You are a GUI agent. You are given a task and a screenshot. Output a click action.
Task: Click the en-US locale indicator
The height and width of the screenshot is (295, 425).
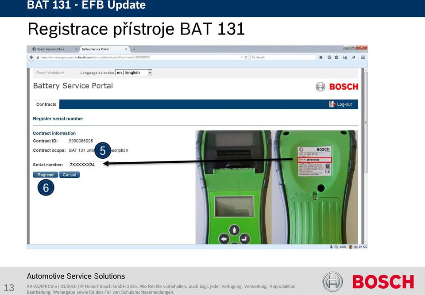[x=363, y=247]
